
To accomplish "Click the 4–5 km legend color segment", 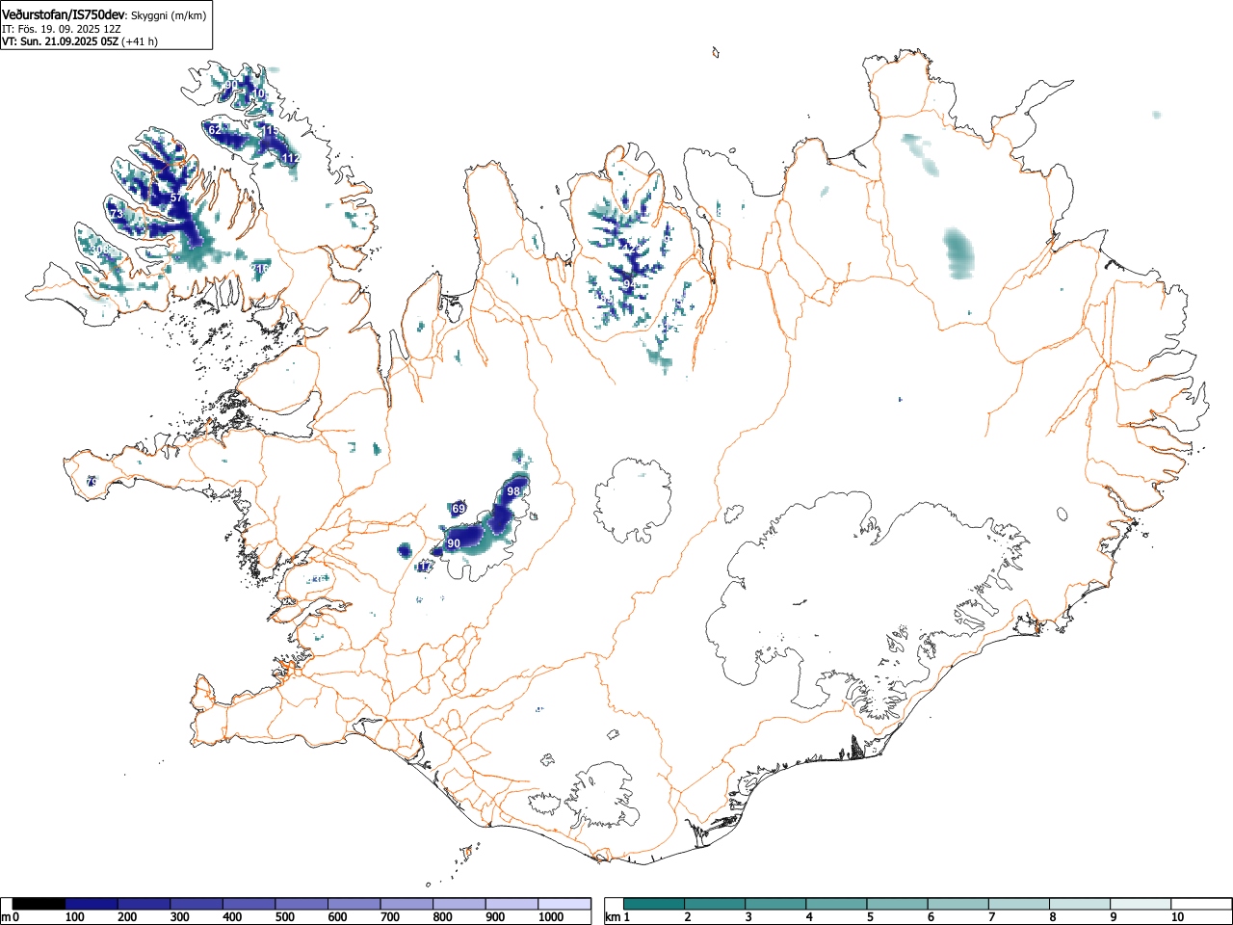I will (836, 904).
